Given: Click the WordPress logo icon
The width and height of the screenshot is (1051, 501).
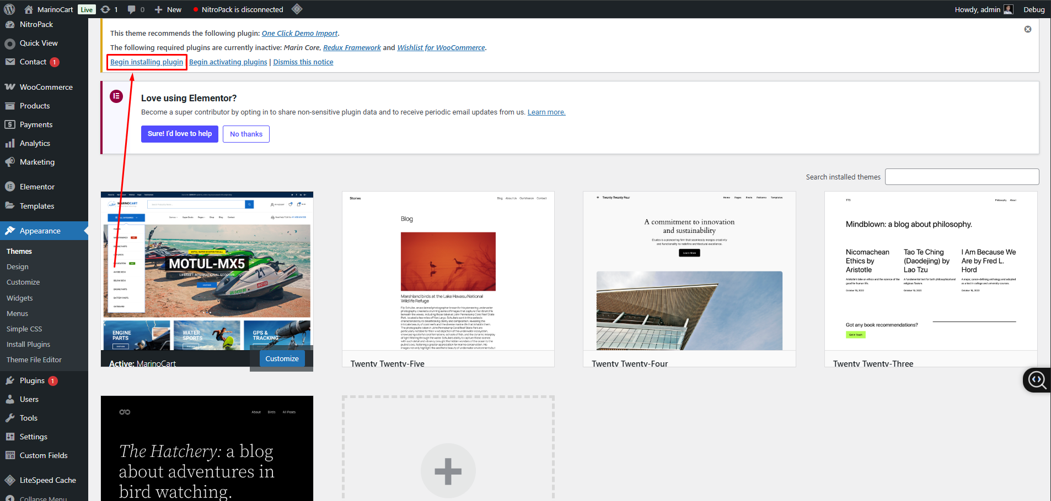Looking at the screenshot, I should (x=9, y=9).
